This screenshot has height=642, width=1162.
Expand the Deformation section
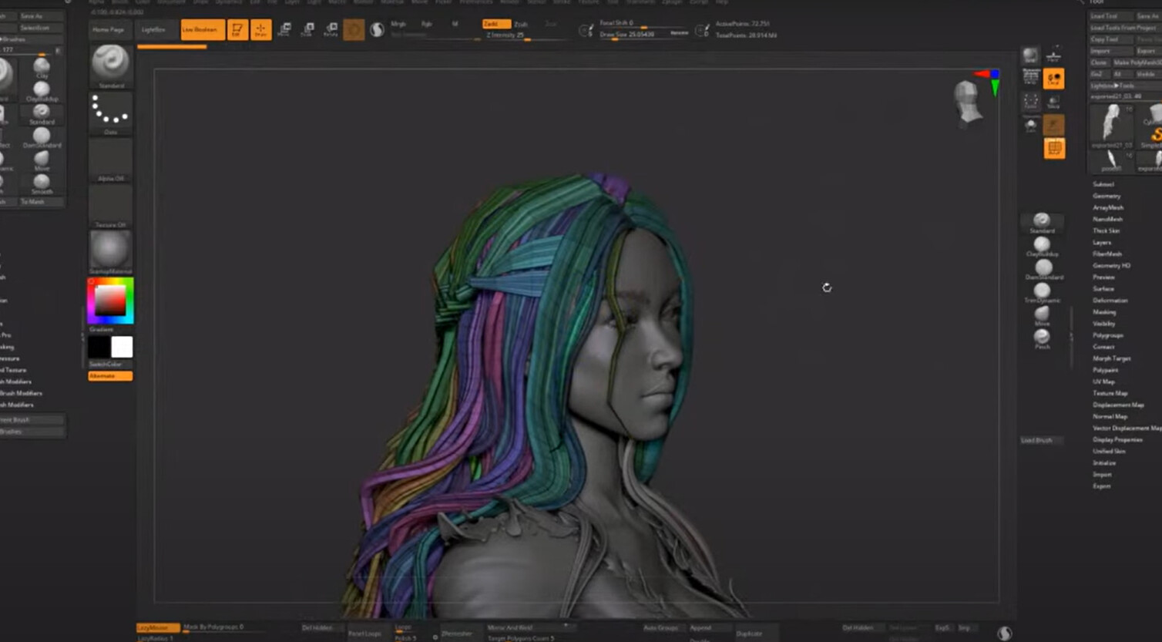click(1110, 301)
